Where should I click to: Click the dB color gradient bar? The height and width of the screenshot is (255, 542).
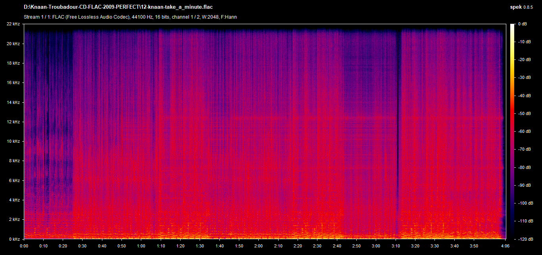pyautogui.click(x=513, y=131)
